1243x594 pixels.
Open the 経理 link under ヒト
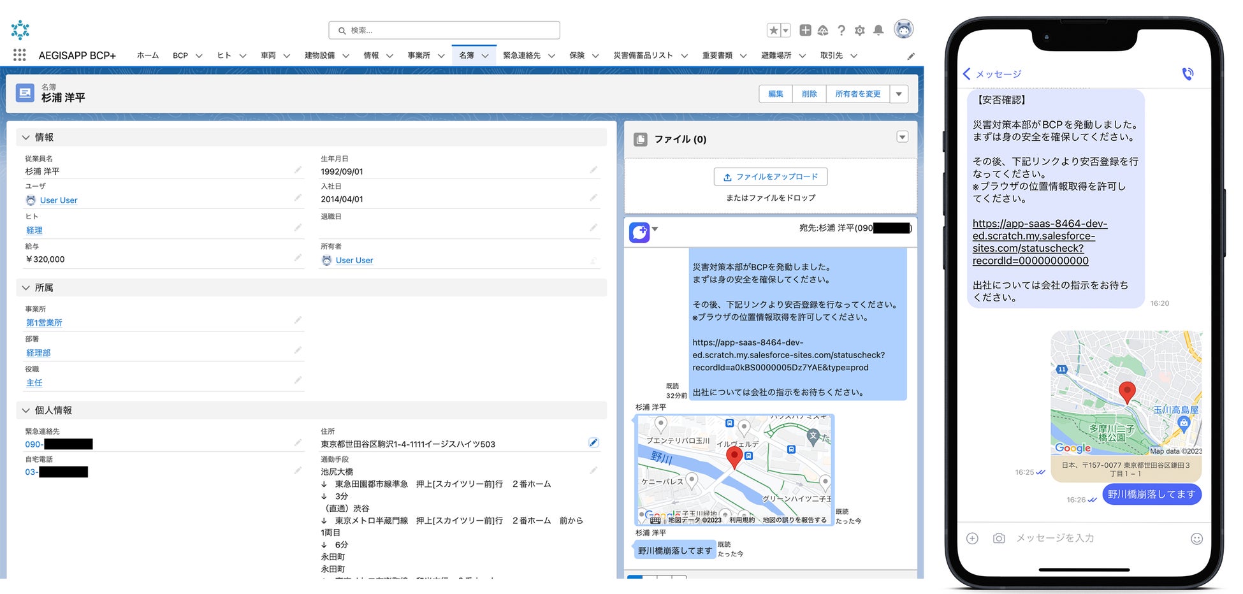[x=34, y=230]
